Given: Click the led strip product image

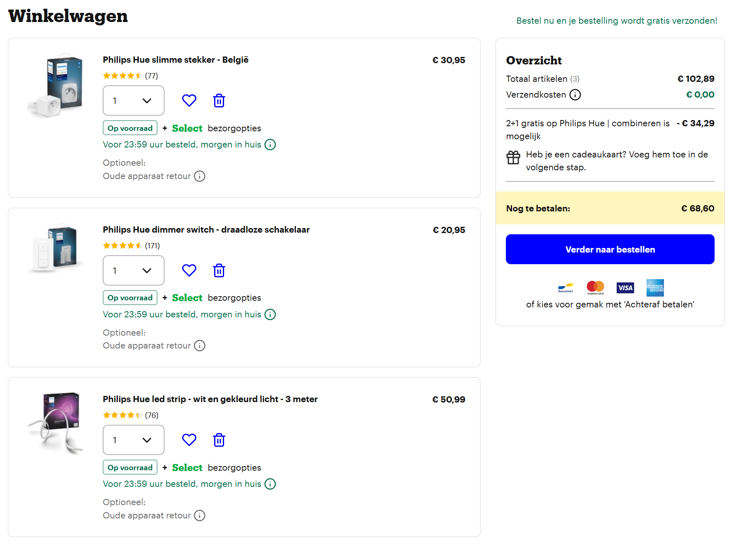Looking at the screenshot, I should [56, 422].
